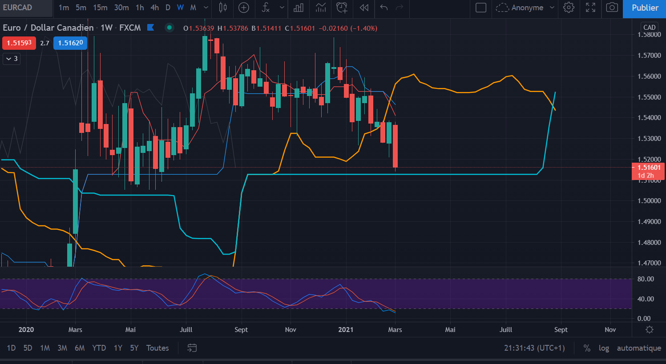The height and width of the screenshot is (364, 666).
Task: Expand the timeframe list chevron after M
Action: (206, 8)
